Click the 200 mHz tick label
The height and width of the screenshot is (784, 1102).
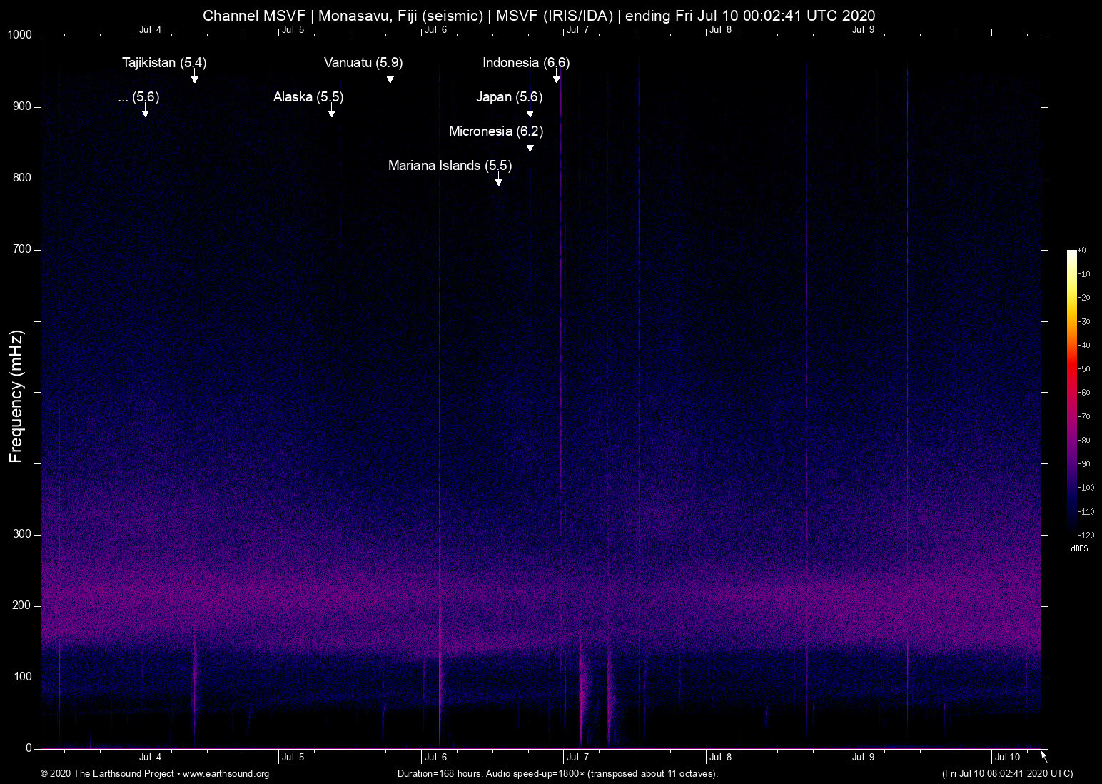(22, 605)
